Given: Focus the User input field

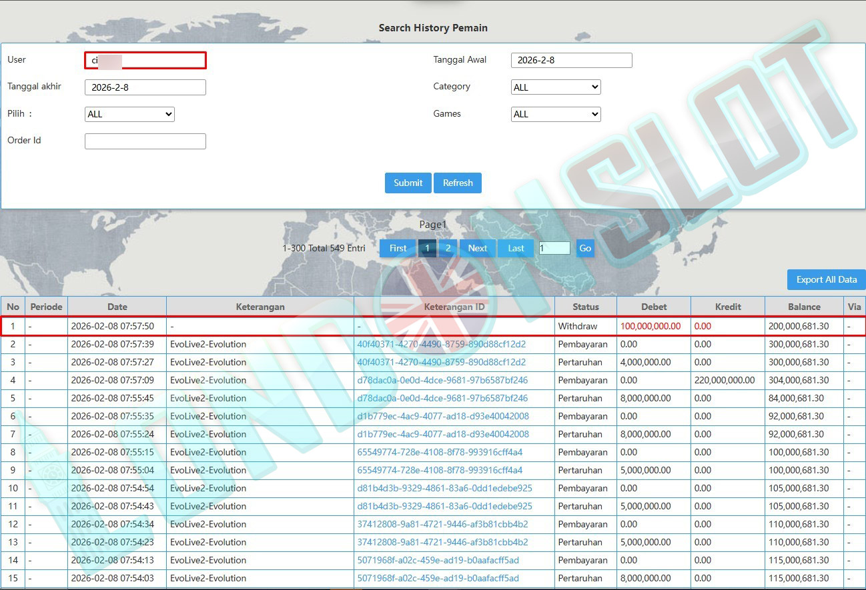Looking at the screenshot, I should click(145, 61).
